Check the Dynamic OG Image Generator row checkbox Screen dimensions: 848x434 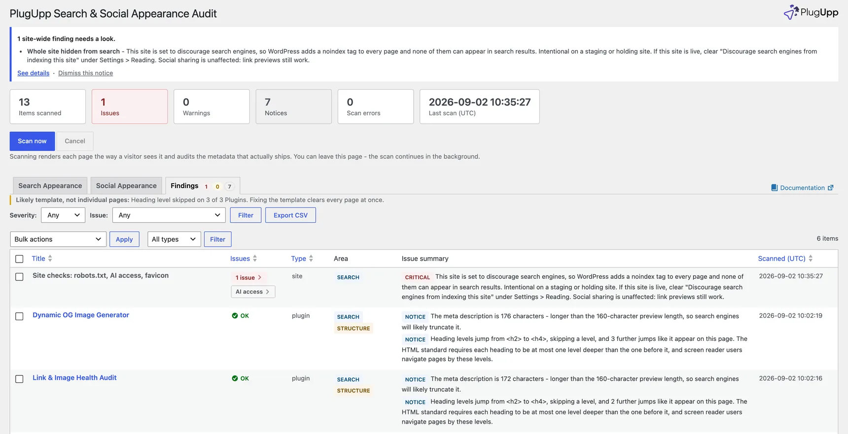19,316
